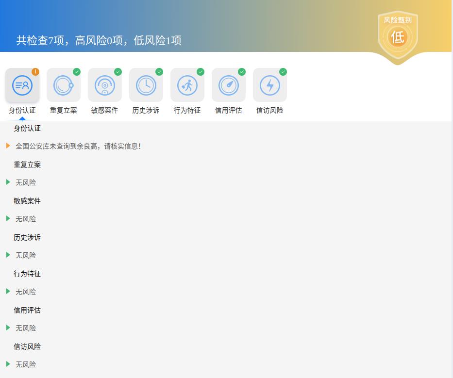Expand the green arrow under 重复立案
The width and height of the screenshot is (453, 378).
8,182
